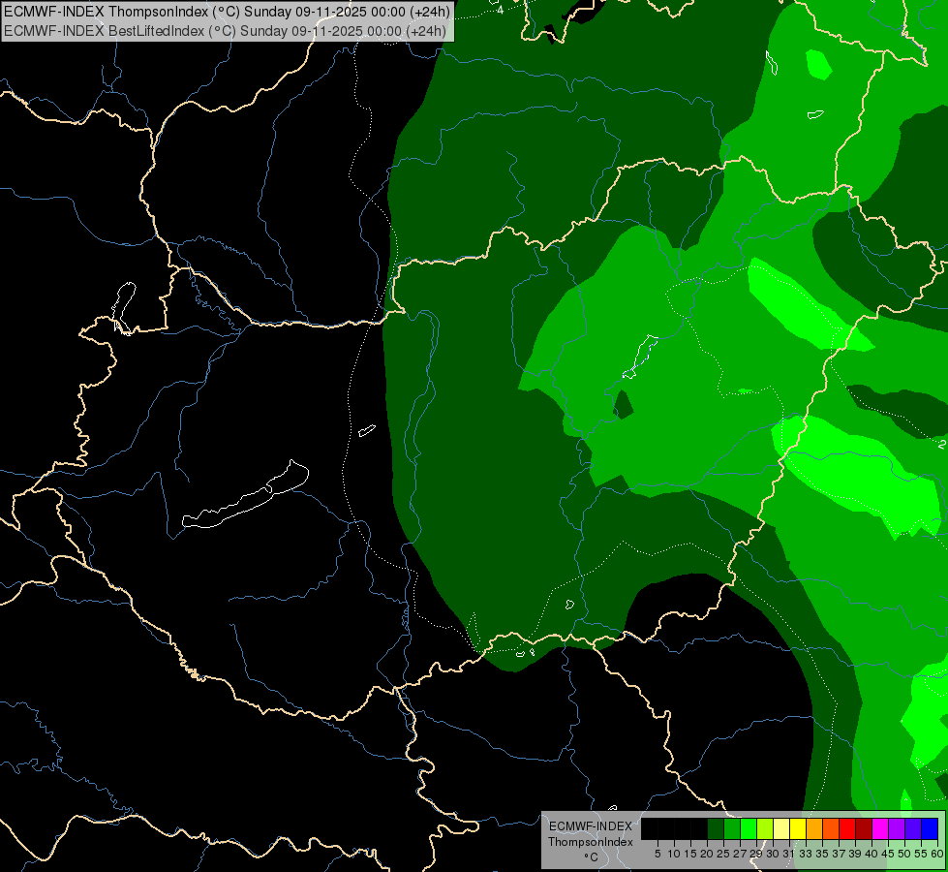Image resolution: width=948 pixels, height=872 pixels.
Task: Click the small narrow lake near the western border
Action: point(123,307)
